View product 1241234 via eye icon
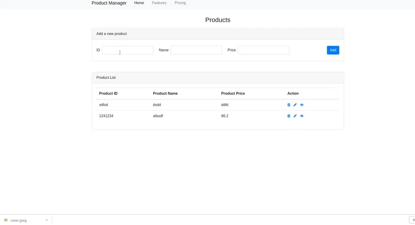 pos(302,116)
